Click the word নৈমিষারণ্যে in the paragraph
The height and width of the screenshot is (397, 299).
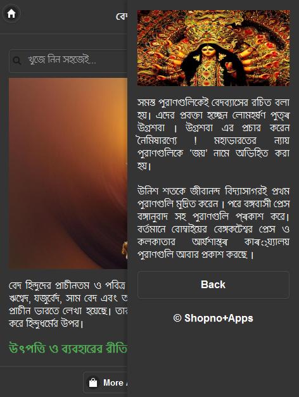click(157, 141)
